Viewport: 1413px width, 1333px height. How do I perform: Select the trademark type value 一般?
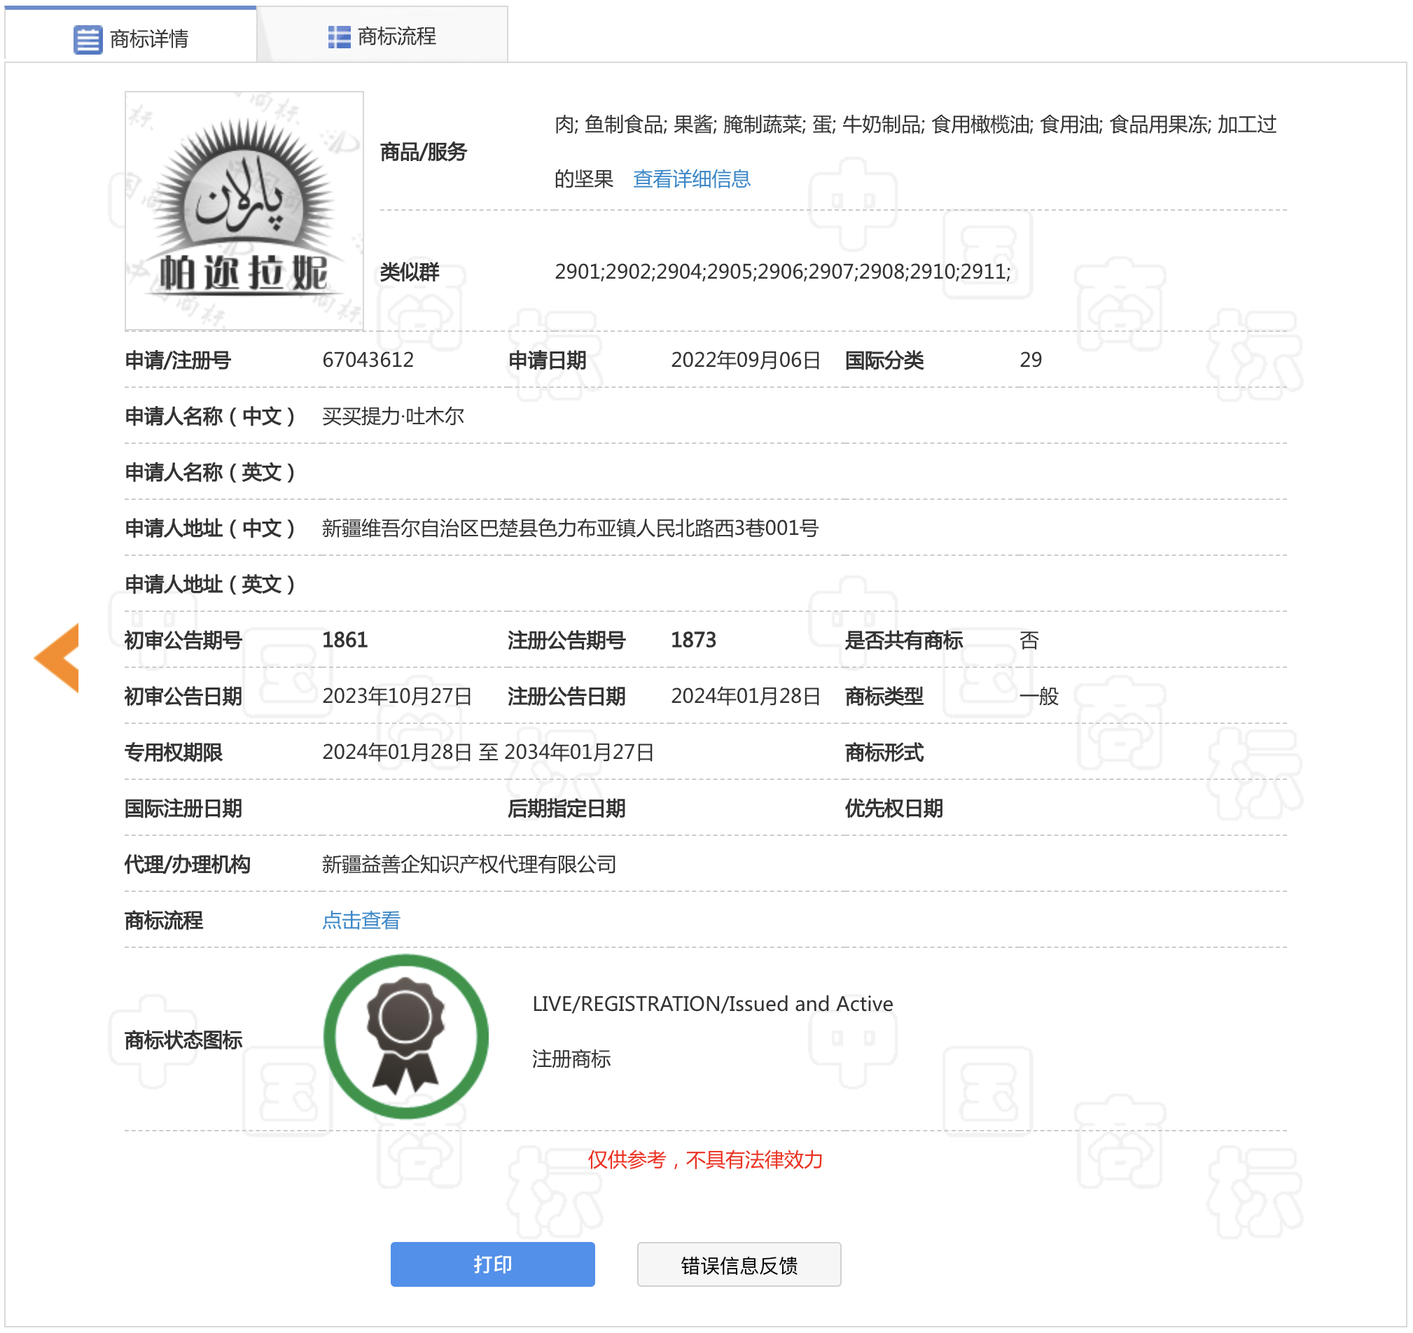click(1038, 697)
